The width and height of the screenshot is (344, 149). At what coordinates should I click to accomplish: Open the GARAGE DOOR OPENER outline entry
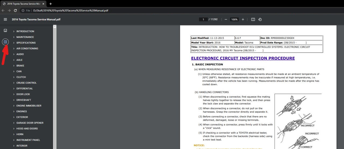click(x=30, y=123)
